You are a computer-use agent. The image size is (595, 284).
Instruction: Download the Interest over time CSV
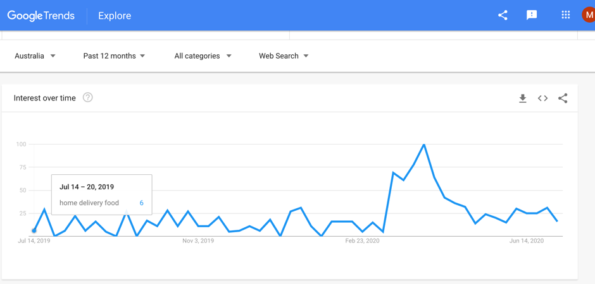(523, 98)
